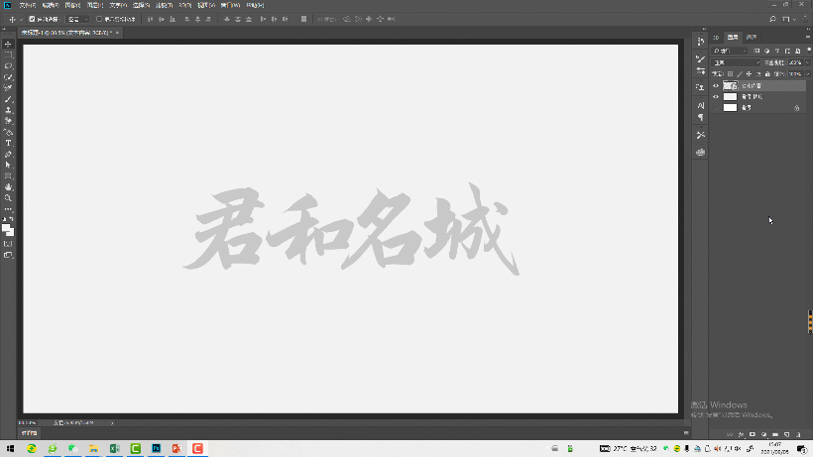Select the Brush tool

[8, 99]
